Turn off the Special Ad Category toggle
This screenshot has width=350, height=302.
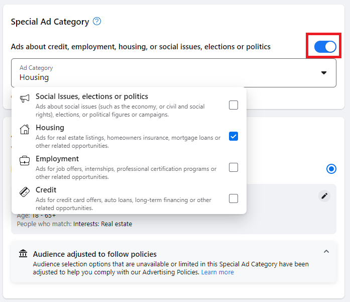tap(325, 47)
